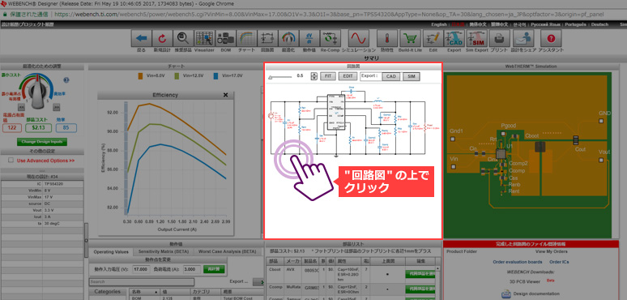The image size is (627, 300).
Task: Click the back arrow toolbar icon
Action: [x=142, y=39]
